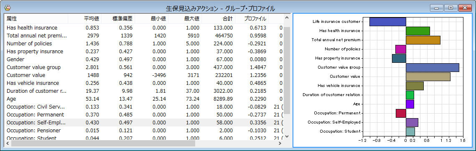Select the Has health insurance row
The width and height of the screenshot is (476, 151).
(x=144, y=28)
